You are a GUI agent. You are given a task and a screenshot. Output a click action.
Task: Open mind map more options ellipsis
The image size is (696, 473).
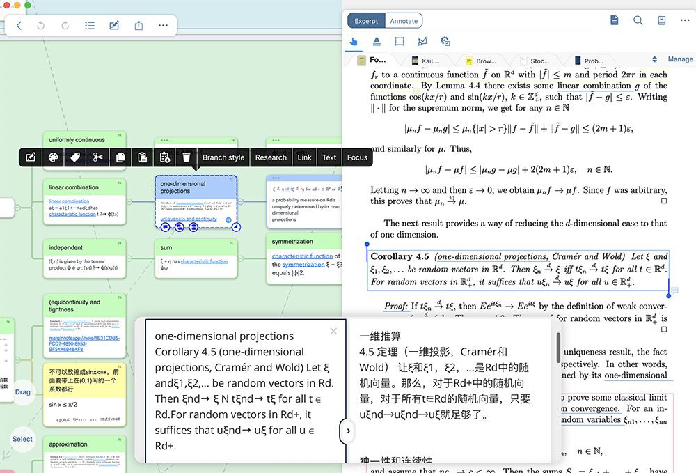[x=163, y=25]
